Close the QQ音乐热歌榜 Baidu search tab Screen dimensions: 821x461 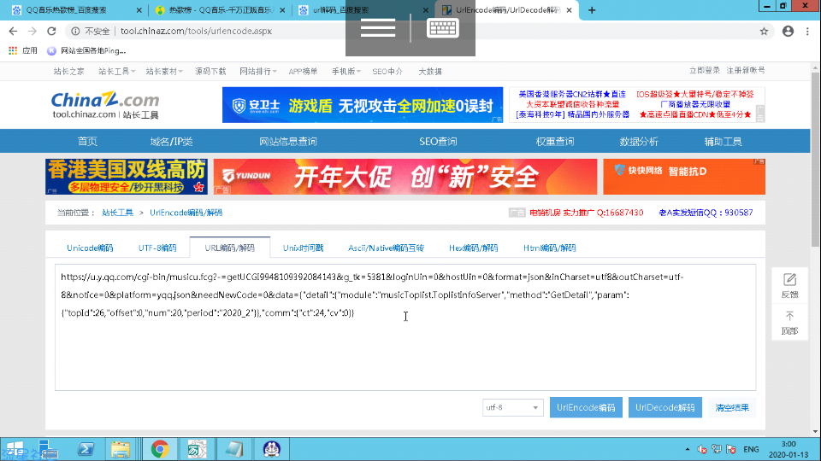(139, 10)
